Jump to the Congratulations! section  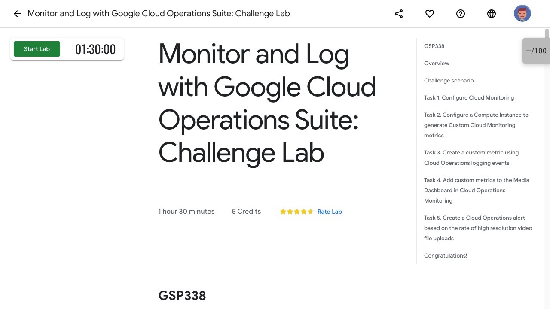click(446, 255)
